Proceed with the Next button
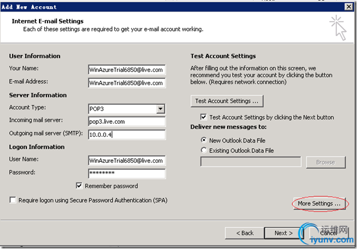 pyautogui.click(x=284, y=233)
